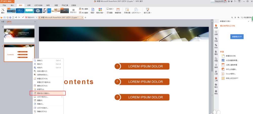Choose 更多设计方案(E)... from context menu
Viewport: 253px width, 114px height.
[48, 93]
